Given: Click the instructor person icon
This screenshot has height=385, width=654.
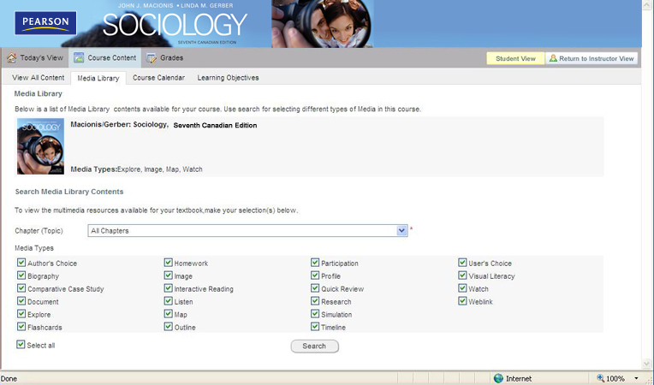Looking at the screenshot, I should point(553,58).
